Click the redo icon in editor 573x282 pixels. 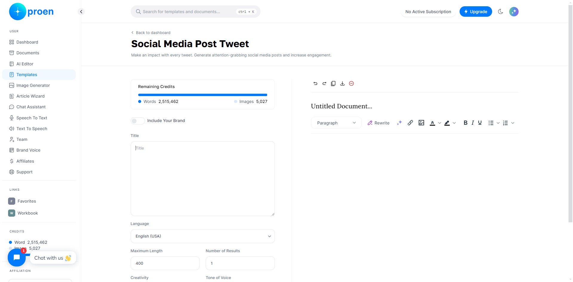324,84
